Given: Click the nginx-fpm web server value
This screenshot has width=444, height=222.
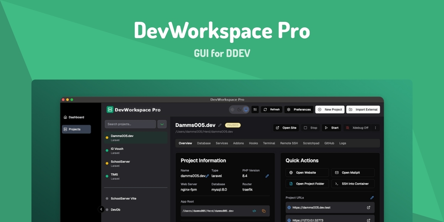Looking at the screenshot, I should (189, 189).
